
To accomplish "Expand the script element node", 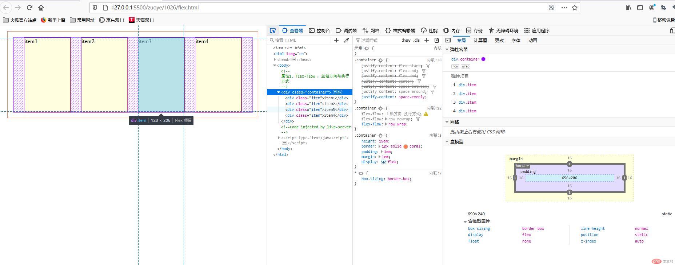I will 279,138.
